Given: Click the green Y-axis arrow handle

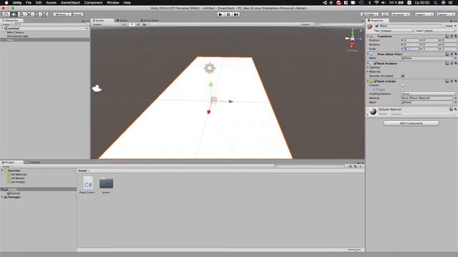Looking at the screenshot, I should point(210,84).
